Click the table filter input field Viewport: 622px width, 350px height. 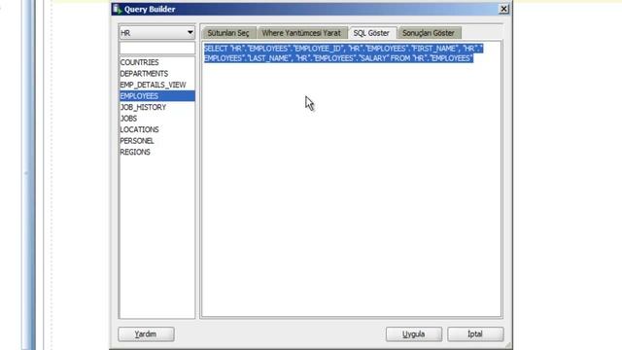click(x=156, y=48)
